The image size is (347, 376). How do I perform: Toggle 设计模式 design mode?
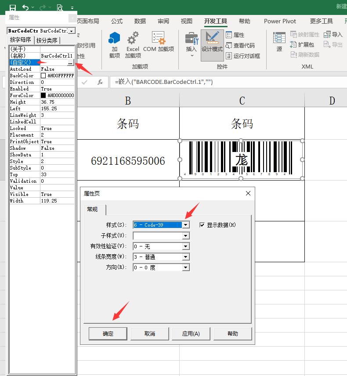212,45
